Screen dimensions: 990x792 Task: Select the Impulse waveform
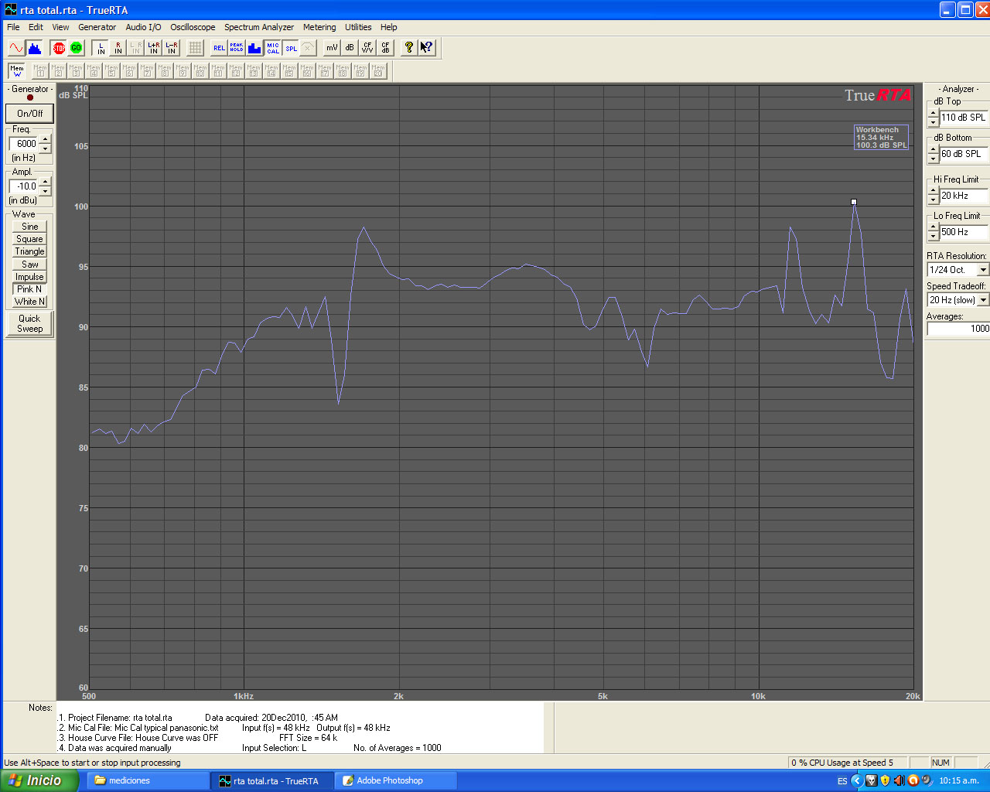[x=30, y=277]
